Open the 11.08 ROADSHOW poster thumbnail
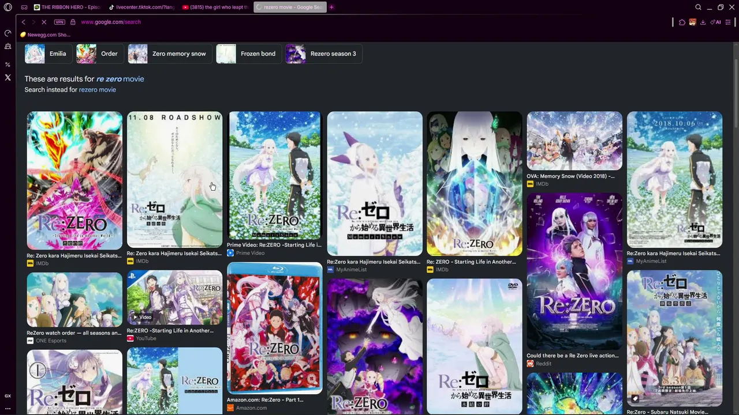Image resolution: width=739 pixels, height=415 pixels. (174, 179)
